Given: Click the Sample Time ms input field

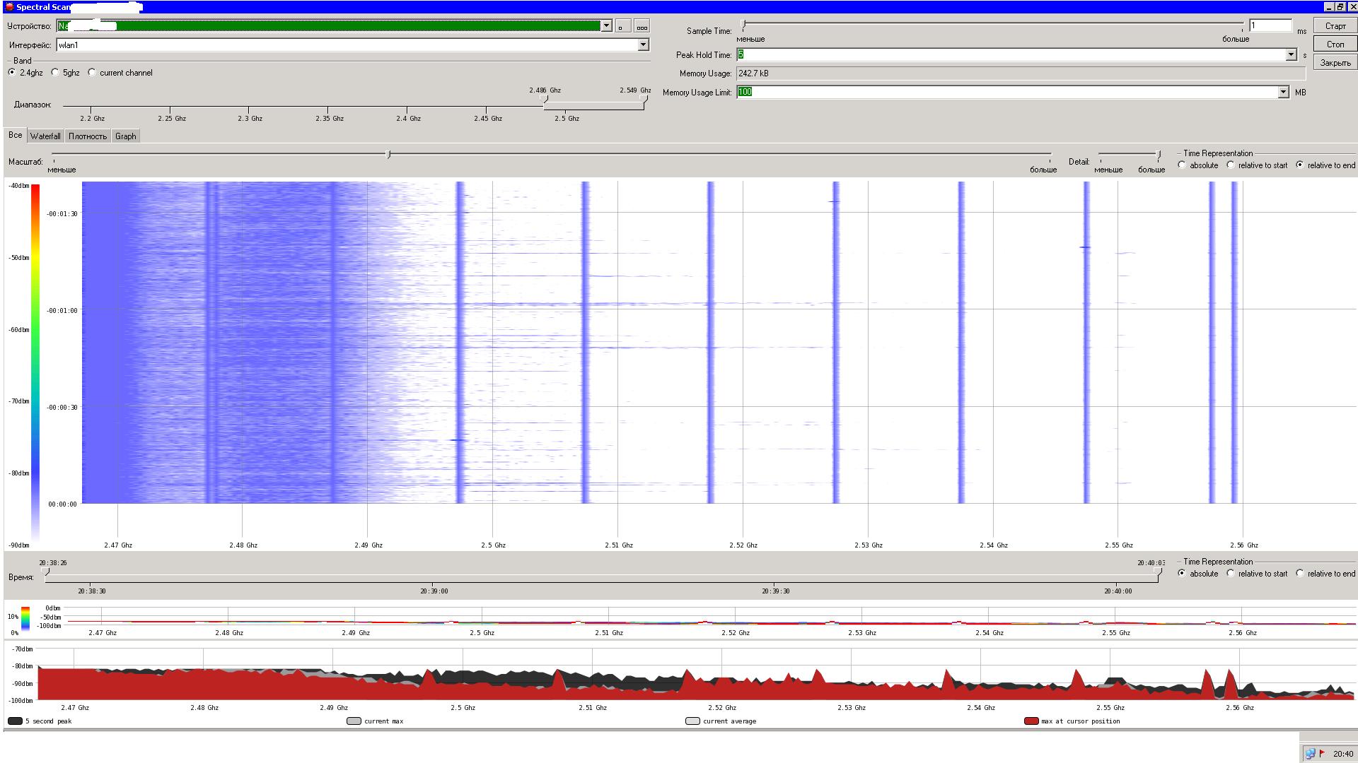Looking at the screenshot, I should 1270,26.
